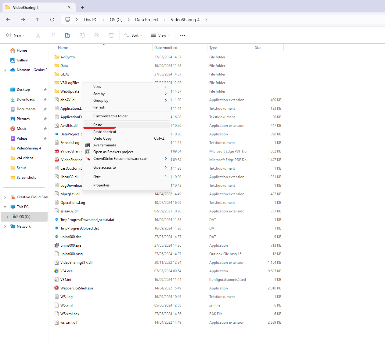385x342 pixels.
Task: Open the Group by submenu
Action: click(126, 101)
